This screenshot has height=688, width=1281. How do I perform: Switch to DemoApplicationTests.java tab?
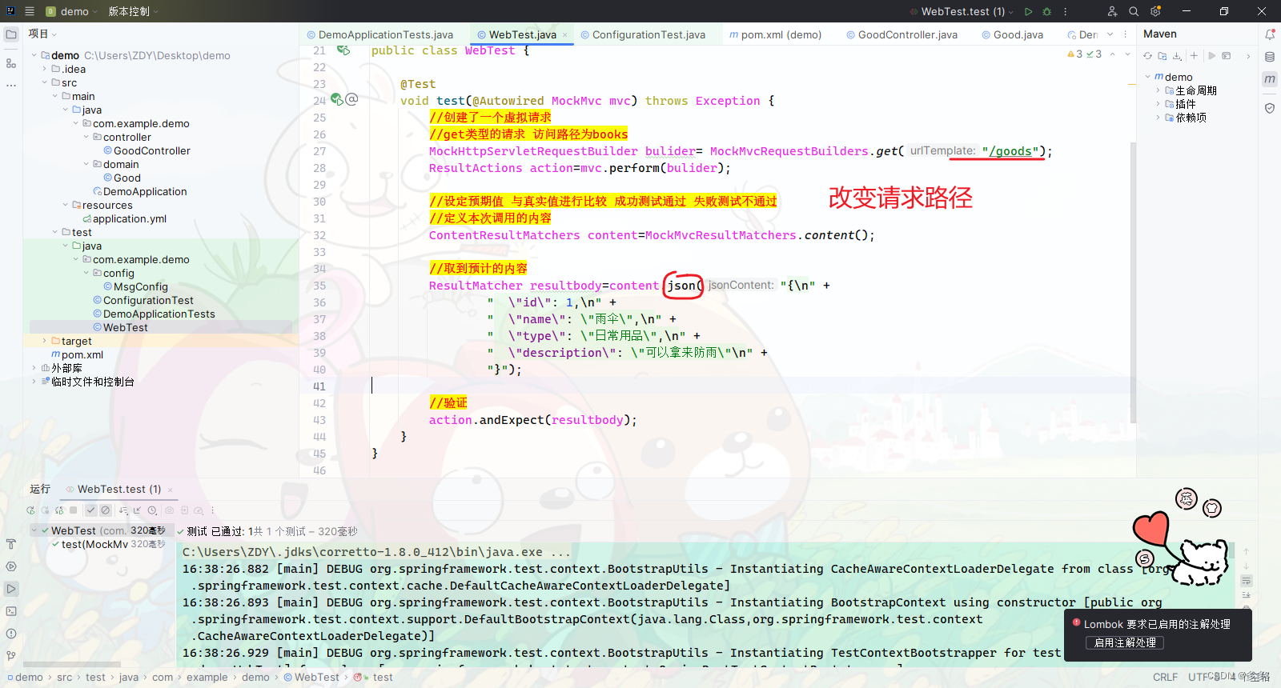[379, 34]
